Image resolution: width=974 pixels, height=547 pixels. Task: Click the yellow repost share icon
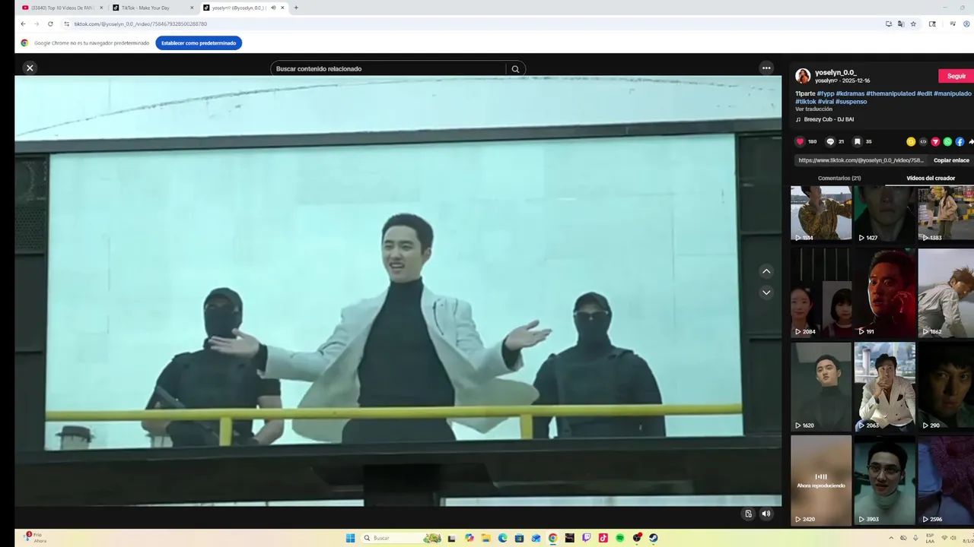(x=911, y=141)
